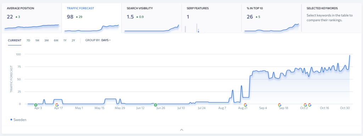This screenshot has height=136, width=363.
Task: Select the Current time range
Action: [x=15, y=40]
